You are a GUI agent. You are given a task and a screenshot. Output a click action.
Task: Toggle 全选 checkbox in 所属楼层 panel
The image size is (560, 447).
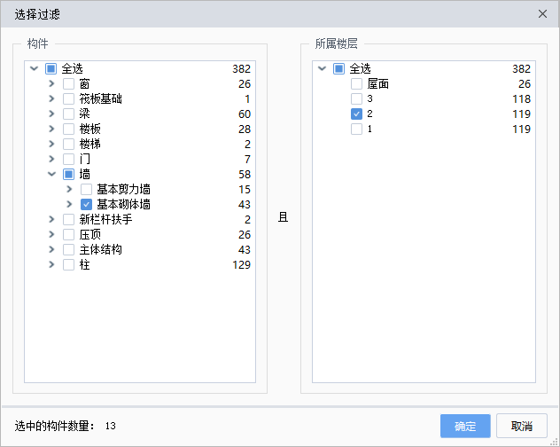pyautogui.click(x=338, y=68)
